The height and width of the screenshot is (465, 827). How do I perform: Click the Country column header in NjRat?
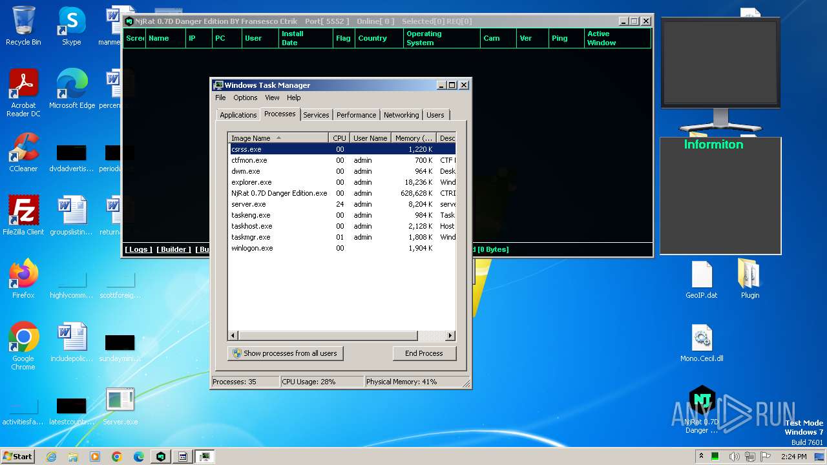point(379,38)
